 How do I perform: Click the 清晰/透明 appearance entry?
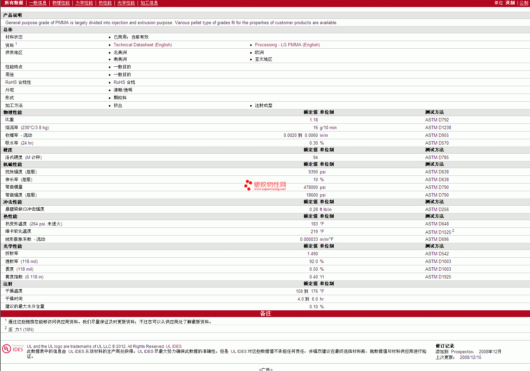pyautogui.click(x=123, y=90)
